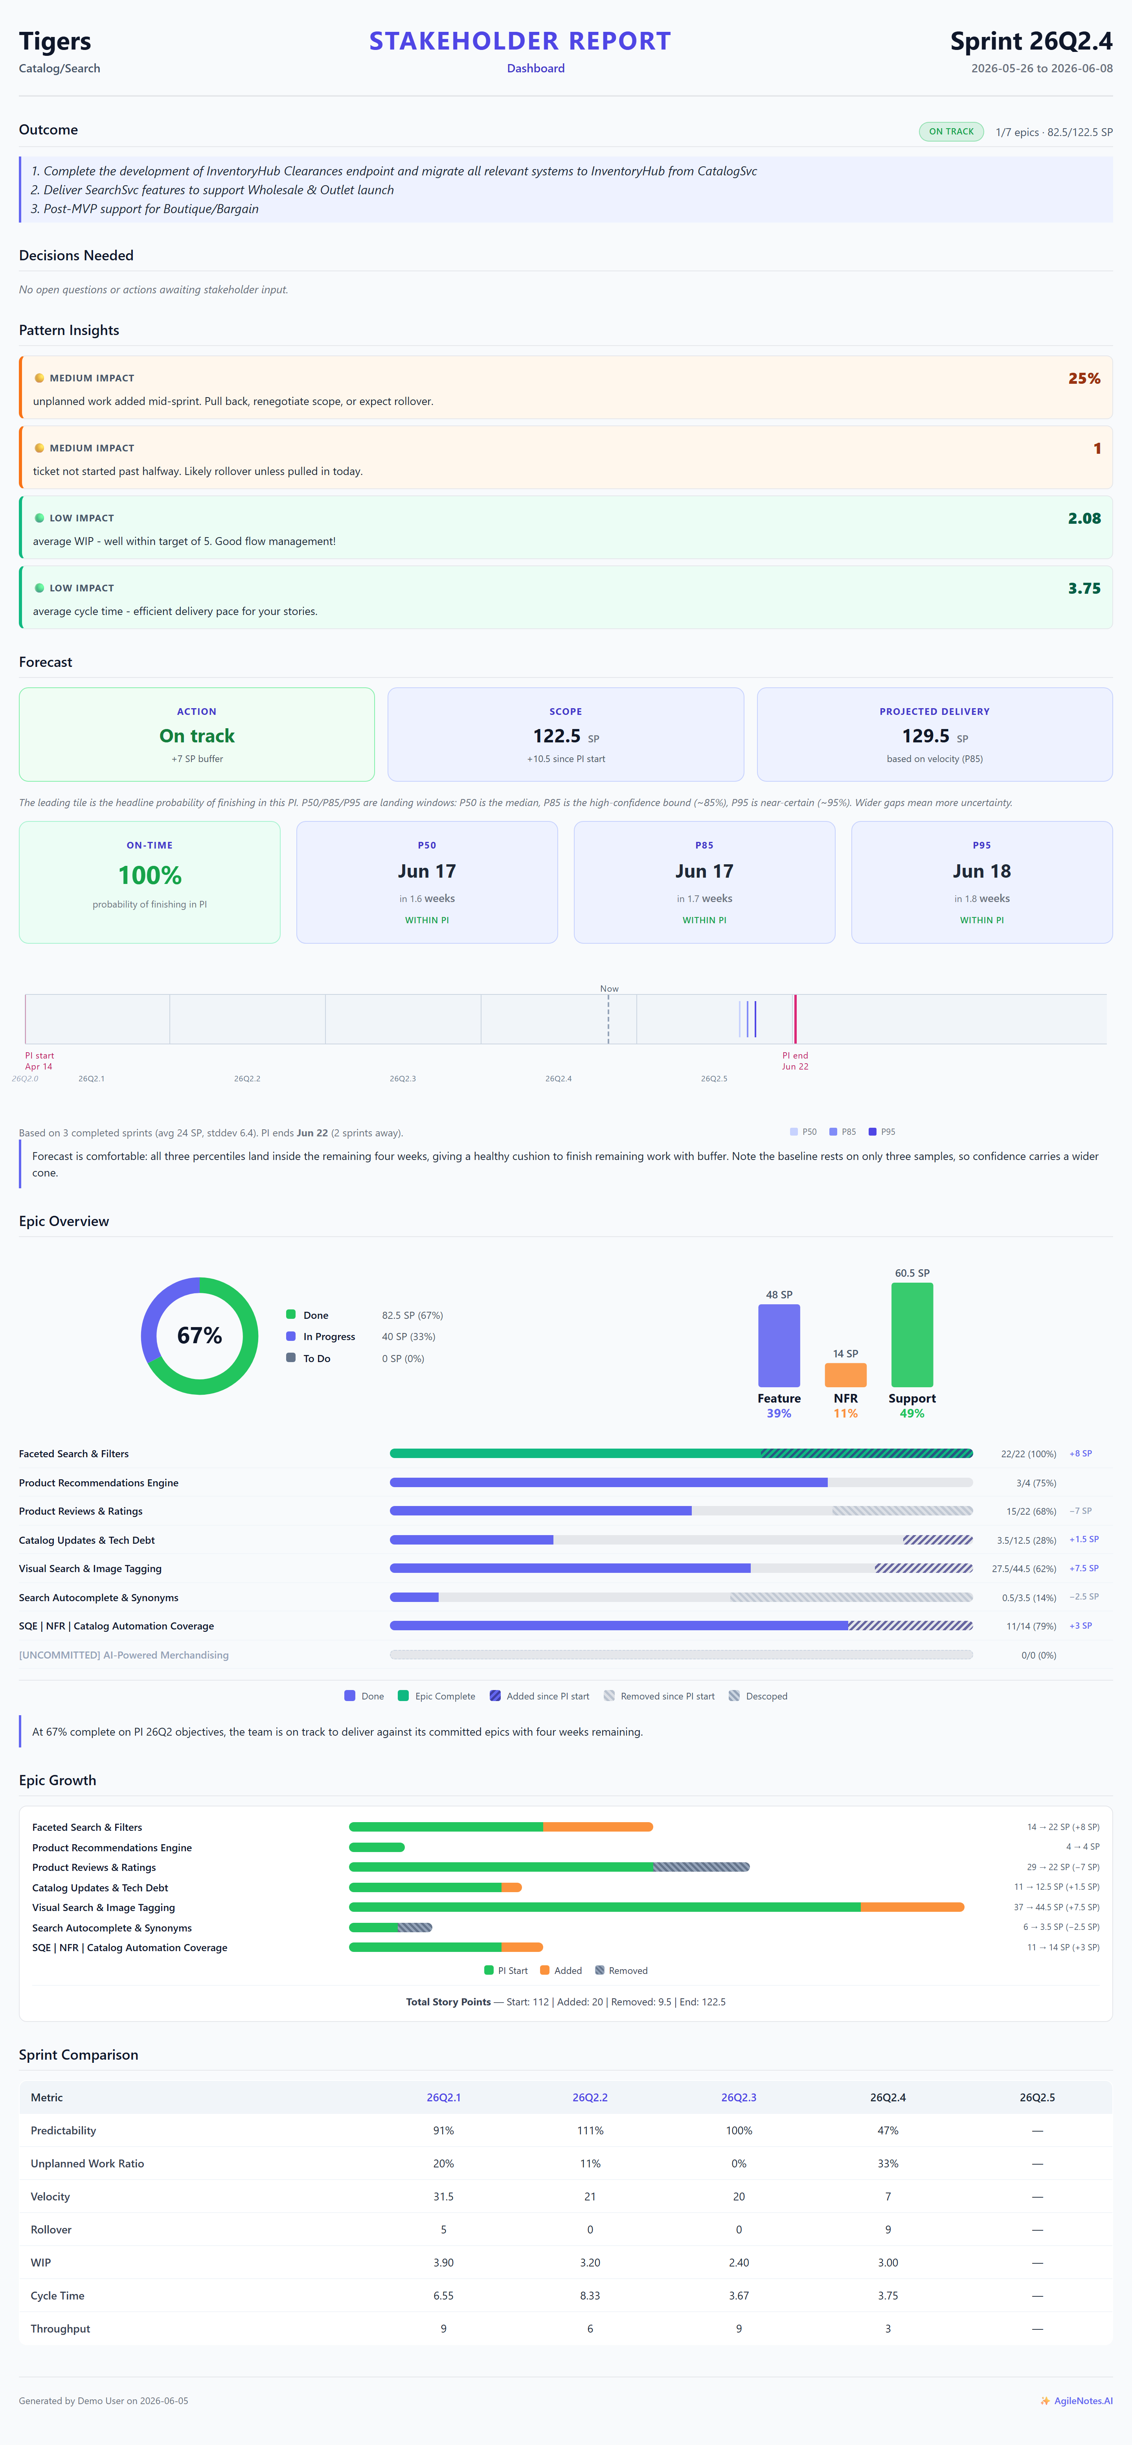Click Product Reviews & Ratings progress bar
Image resolution: width=1132 pixels, height=2445 pixels.
point(681,1511)
